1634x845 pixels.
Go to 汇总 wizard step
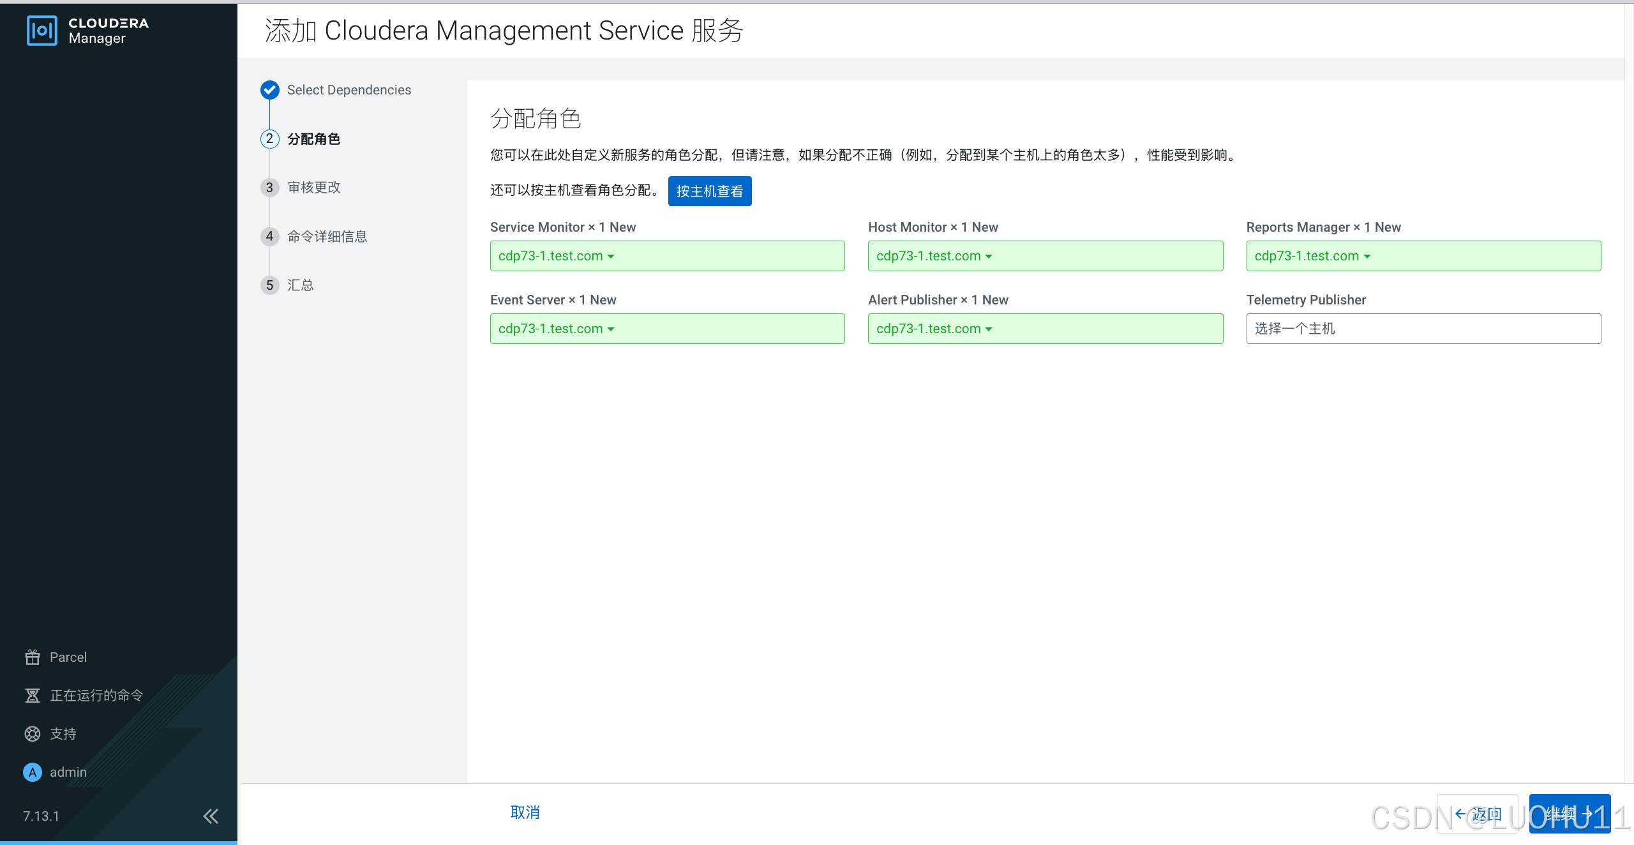300,285
